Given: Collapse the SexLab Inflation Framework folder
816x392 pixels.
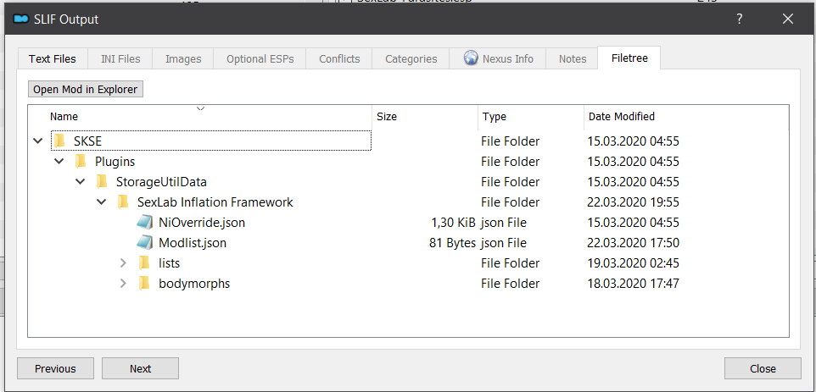Looking at the screenshot, I should click(102, 202).
